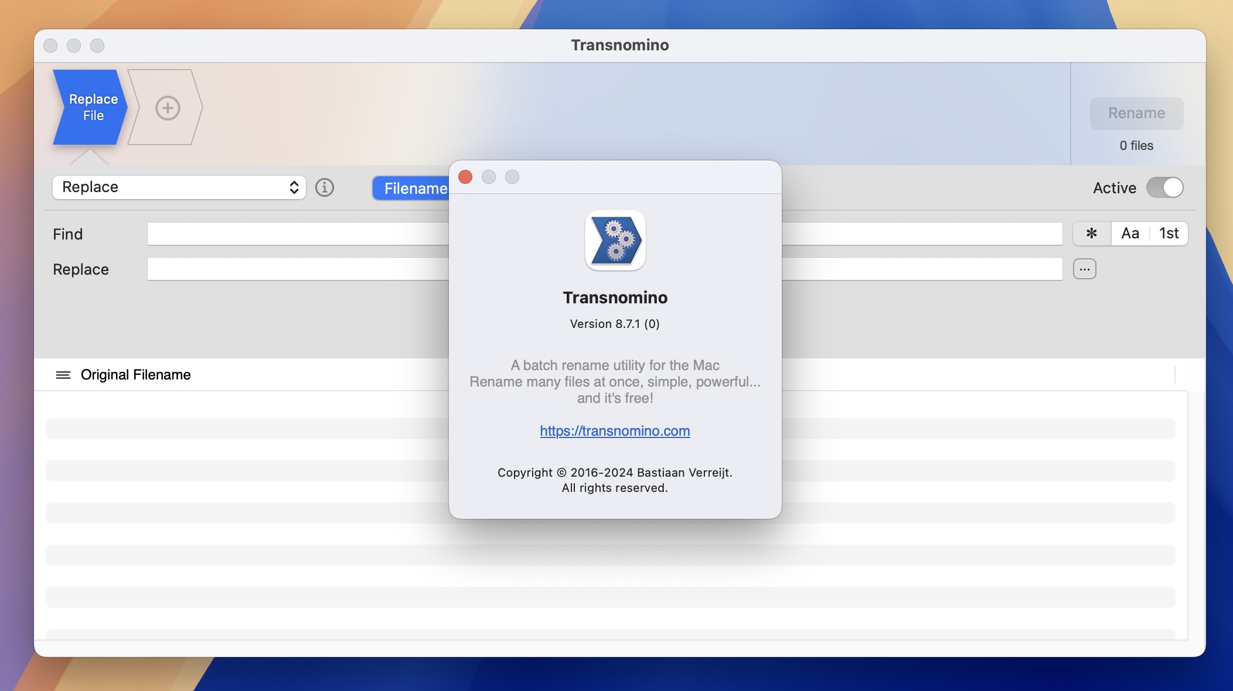Image resolution: width=1233 pixels, height=691 pixels.
Task: Close the About Transnomino dialog
Action: tap(465, 177)
